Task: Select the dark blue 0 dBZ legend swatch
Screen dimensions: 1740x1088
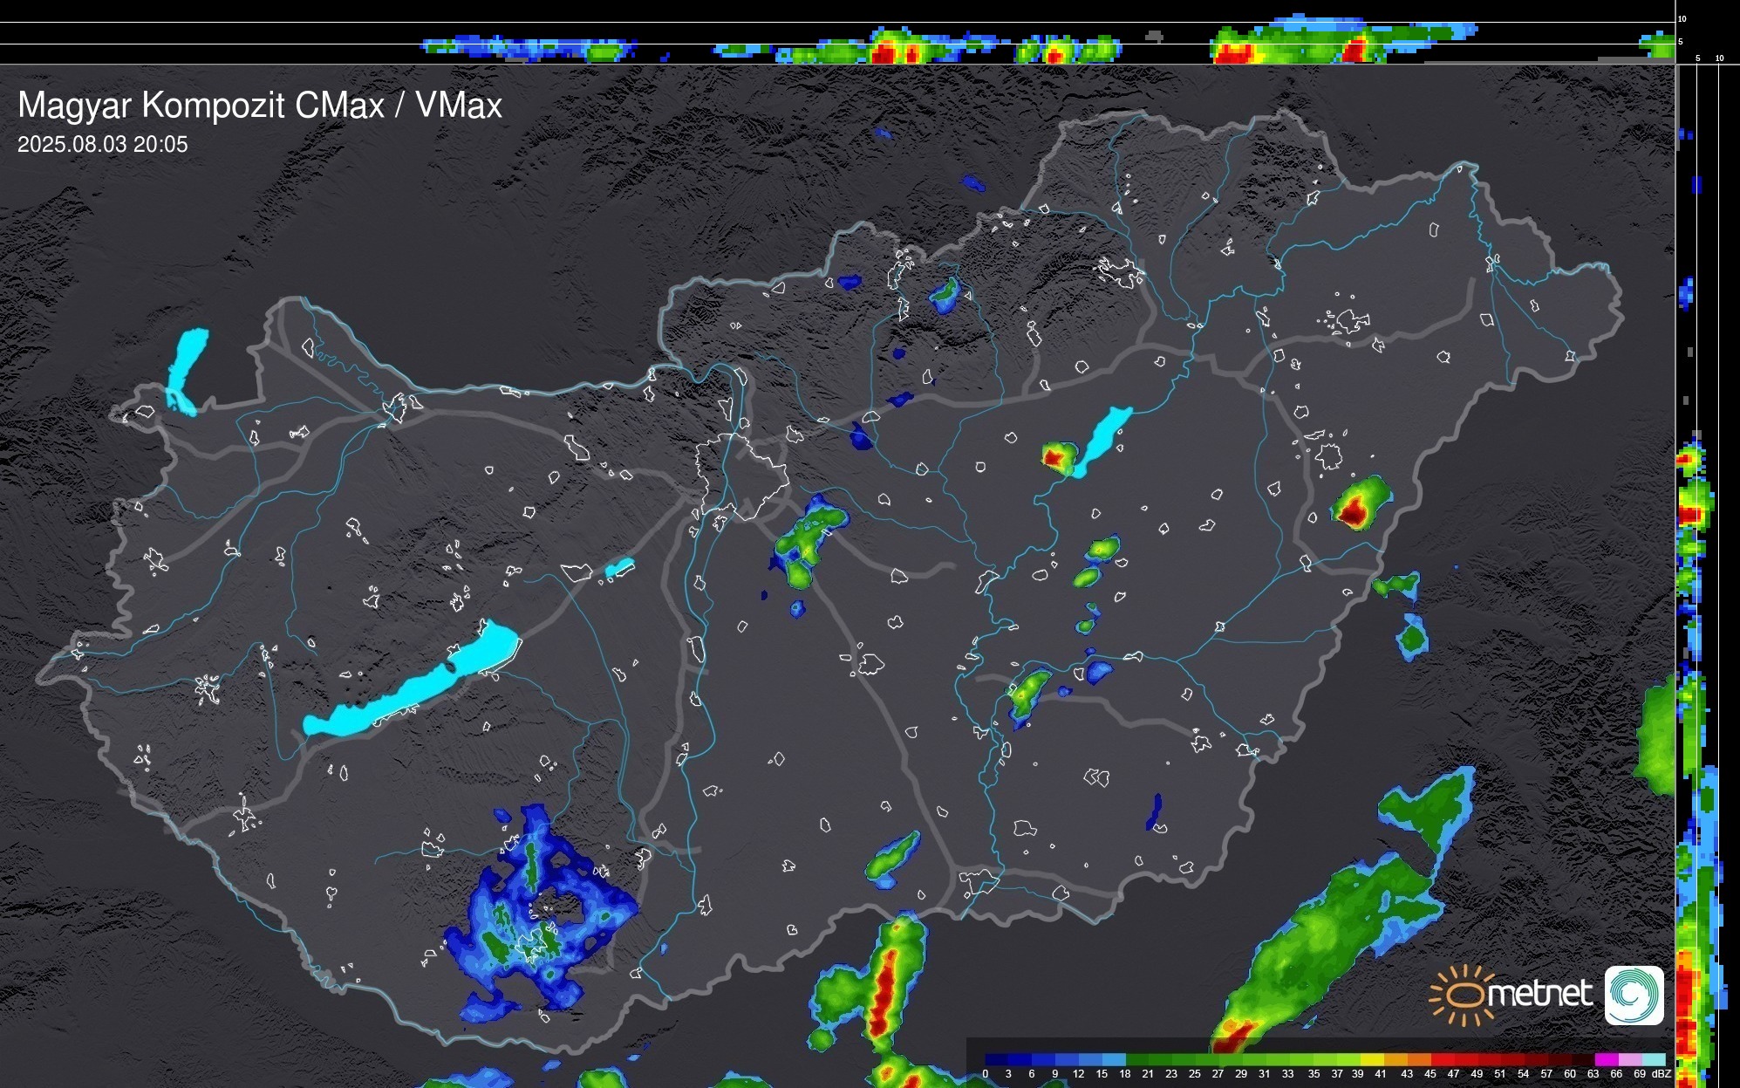Action: click(x=996, y=1060)
